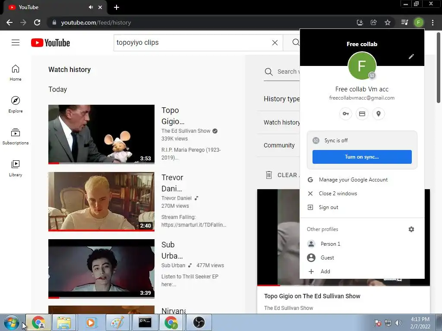Clear the search box with the X
The image size is (442, 331).
point(275,43)
